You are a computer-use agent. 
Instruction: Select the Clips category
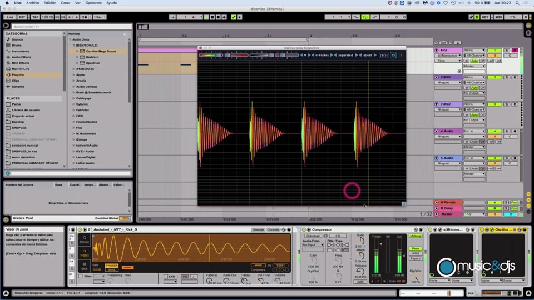tap(16, 81)
